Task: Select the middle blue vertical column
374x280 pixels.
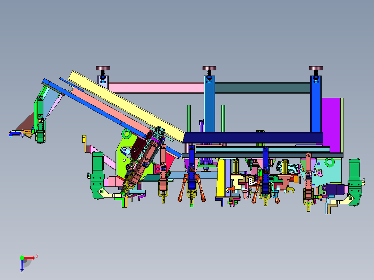Action: click(x=209, y=104)
